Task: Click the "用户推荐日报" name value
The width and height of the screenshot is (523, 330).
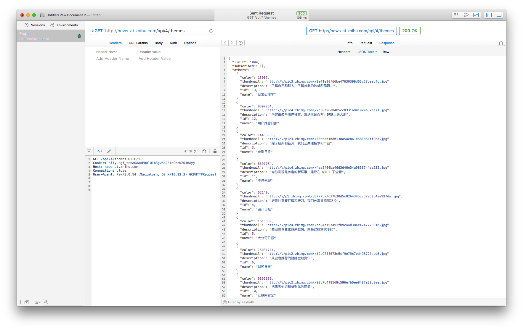Action: tap(267, 123)
